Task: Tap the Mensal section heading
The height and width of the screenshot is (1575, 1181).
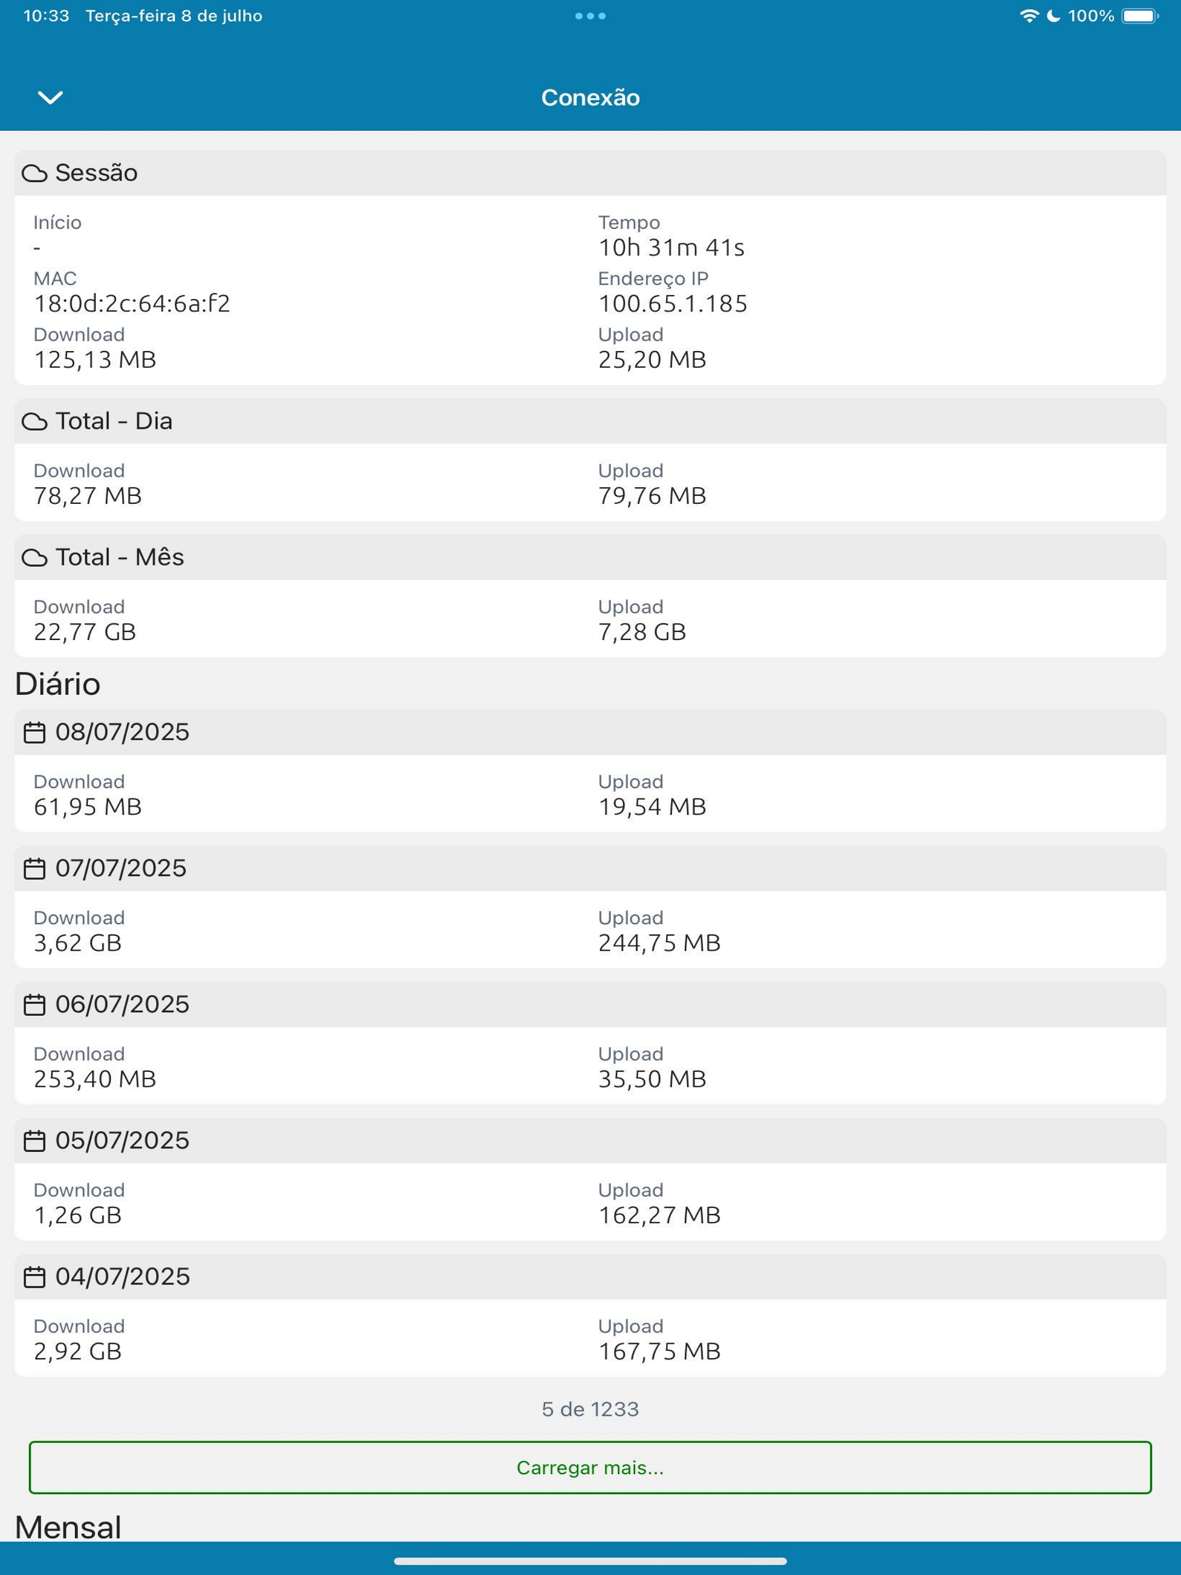Action: click(69, 1527)
